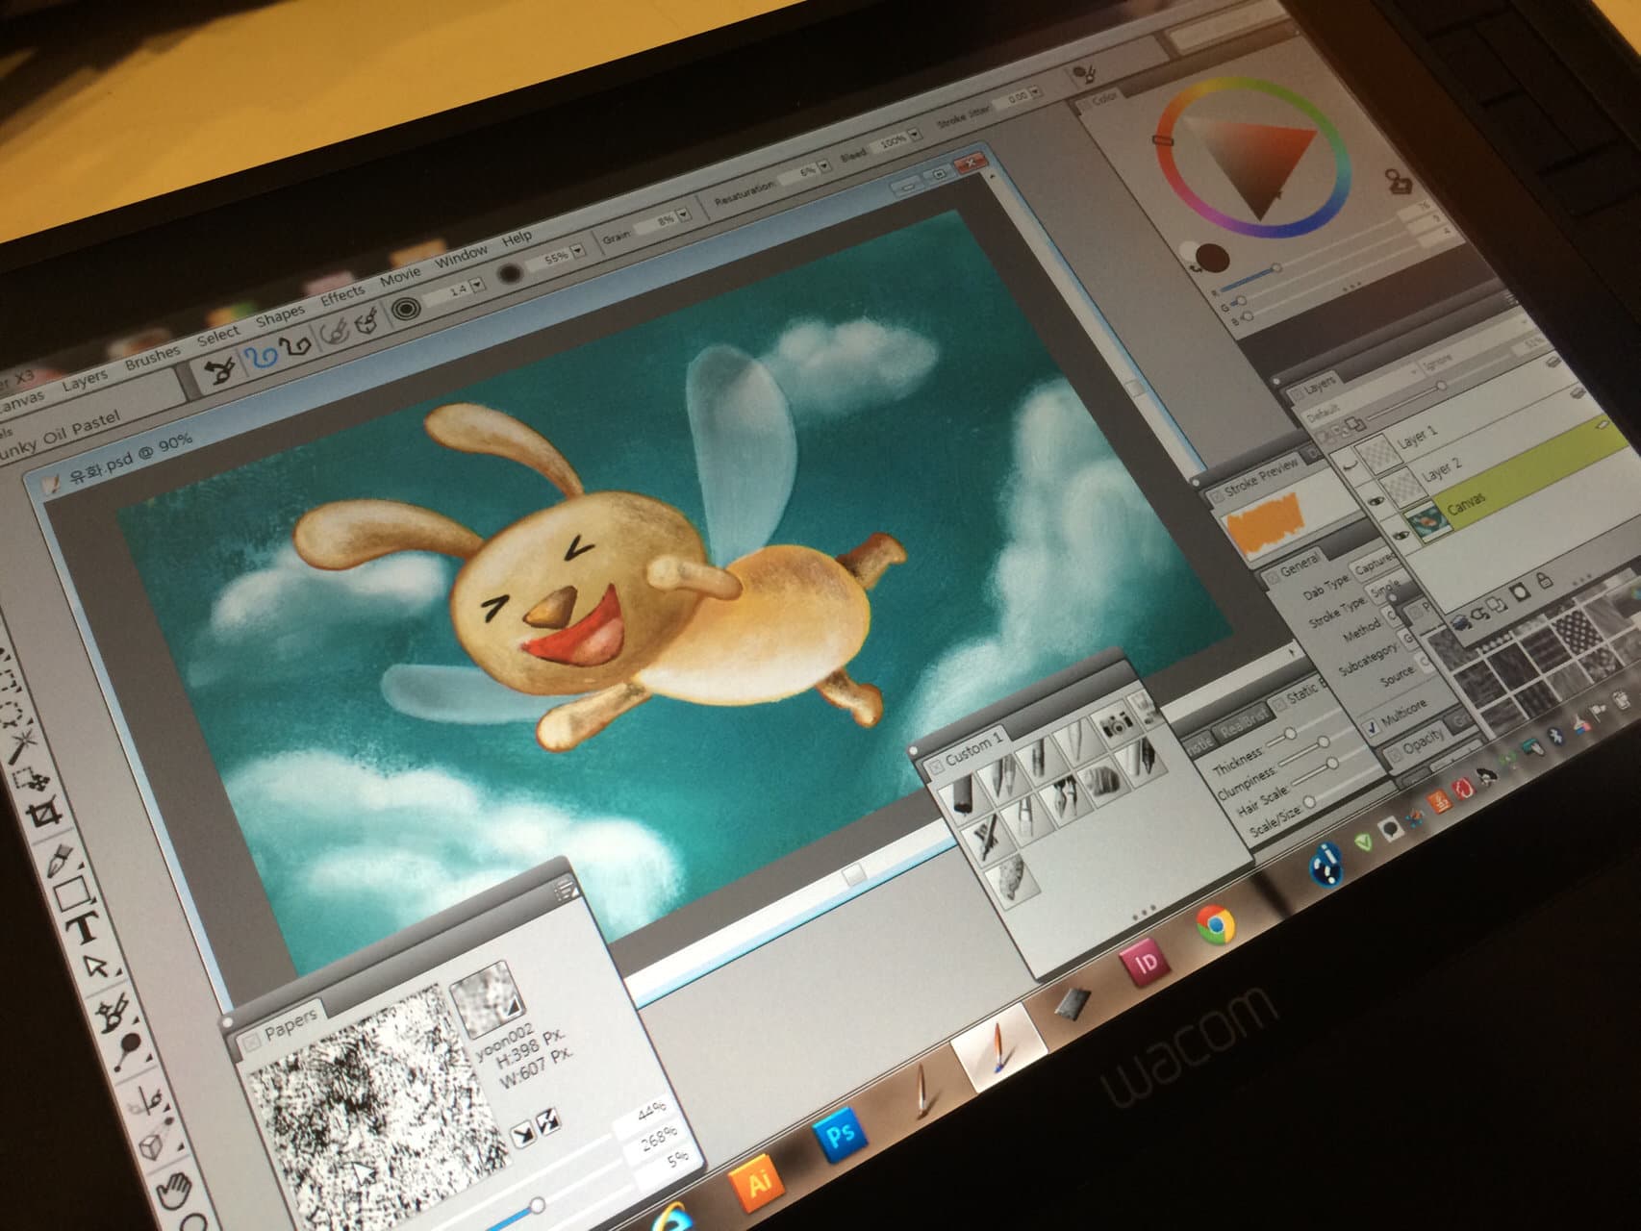Click the lock layer icon in Layers panel
This screenshot has height=1231, width=1641.
pos(1543,580)
